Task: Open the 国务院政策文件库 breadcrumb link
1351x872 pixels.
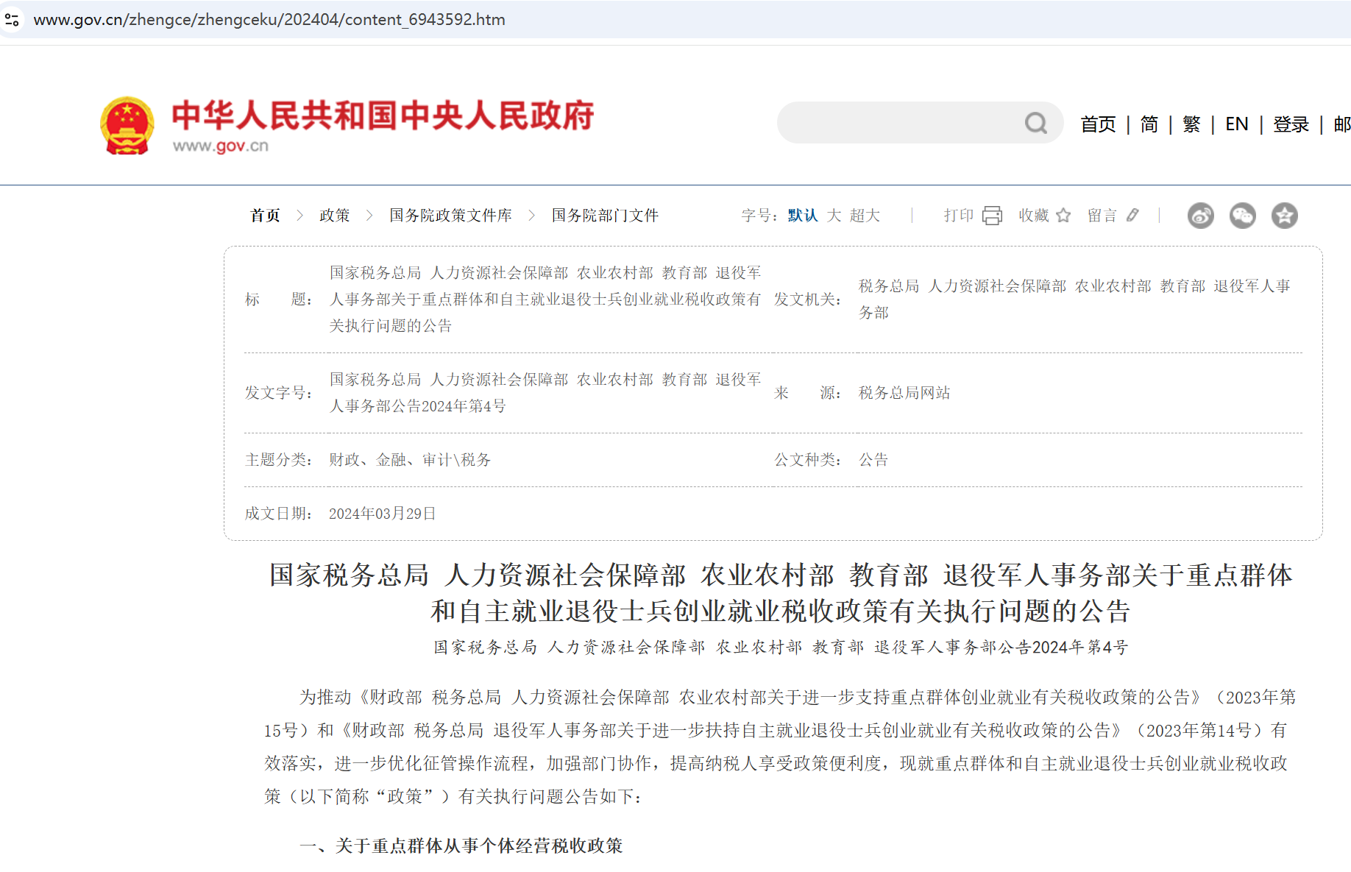Action: [450, 215]
